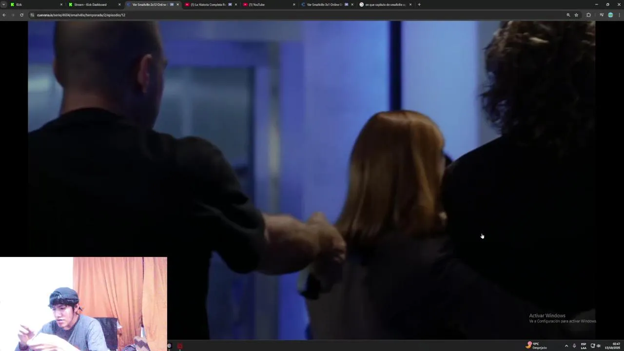The height and width of the screenshot is (351, 624).
Task: Mute indicator on Ver Smallville 2x12 tab
Action: (x=172, y=4)
